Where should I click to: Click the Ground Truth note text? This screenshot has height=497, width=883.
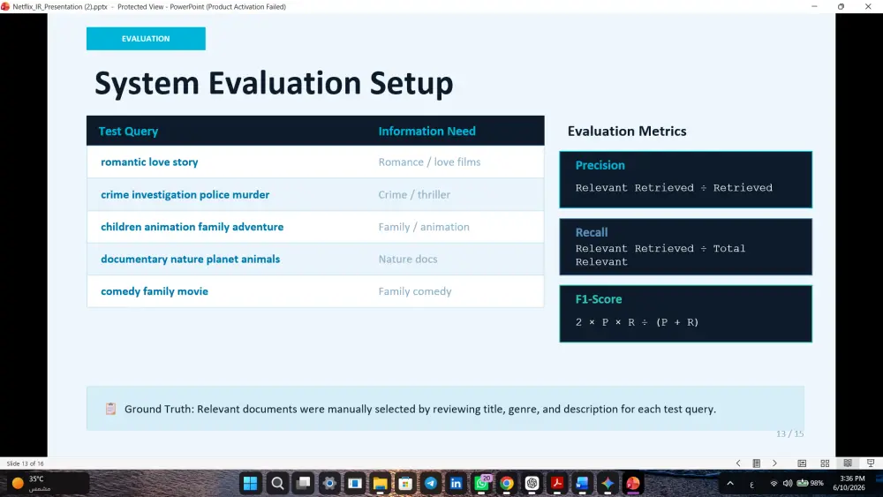coord(420,410)
